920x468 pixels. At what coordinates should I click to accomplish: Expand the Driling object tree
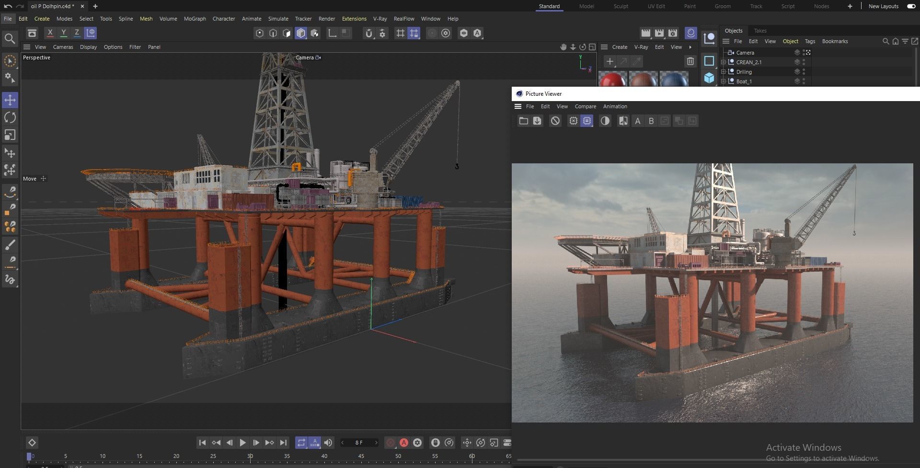click(724, 72)
